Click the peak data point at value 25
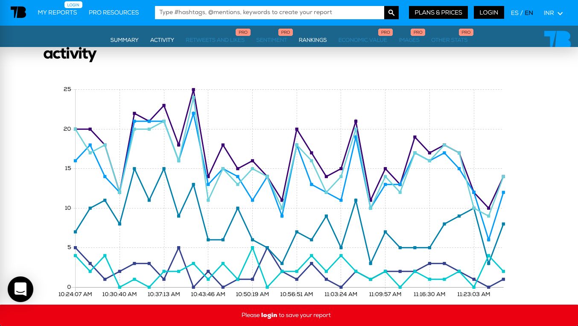 point(193,90)
